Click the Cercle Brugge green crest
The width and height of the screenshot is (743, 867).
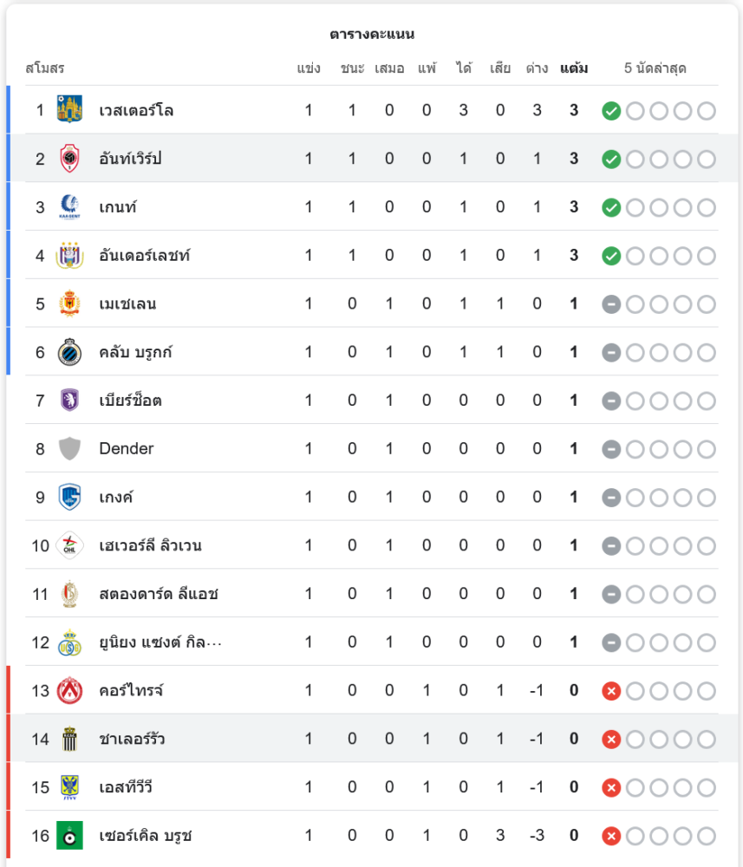point(69,836)
